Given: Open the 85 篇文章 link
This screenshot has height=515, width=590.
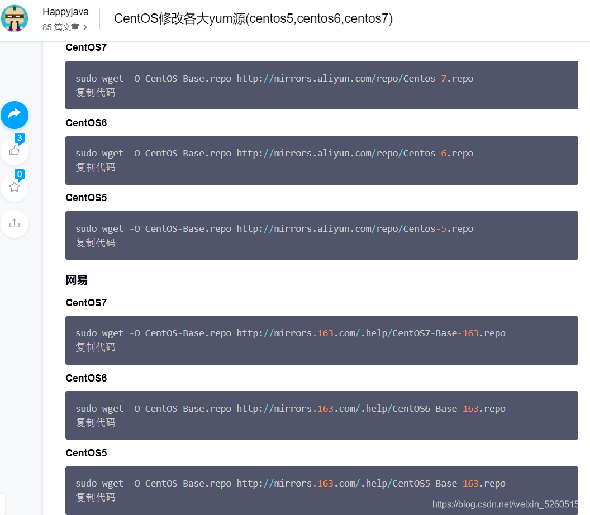Looking at the screenshot, I should click(x=61, y=27).
